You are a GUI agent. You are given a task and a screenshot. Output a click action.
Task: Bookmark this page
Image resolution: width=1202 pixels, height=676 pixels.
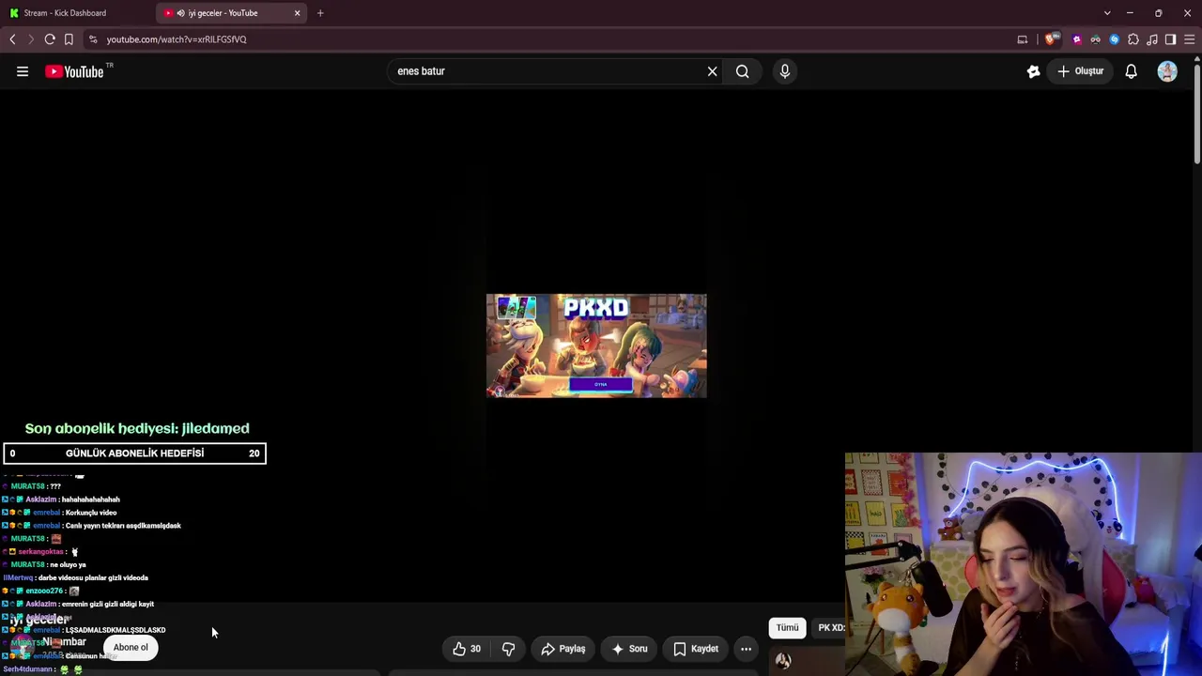point(69,39)
